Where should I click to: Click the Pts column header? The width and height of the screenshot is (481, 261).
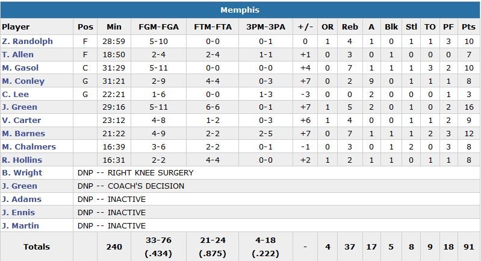pos(468,27)
